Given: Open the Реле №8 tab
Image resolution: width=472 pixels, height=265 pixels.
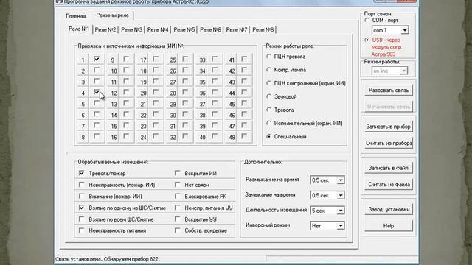Looking at the screenshot, I should click(x=263, y=29).
